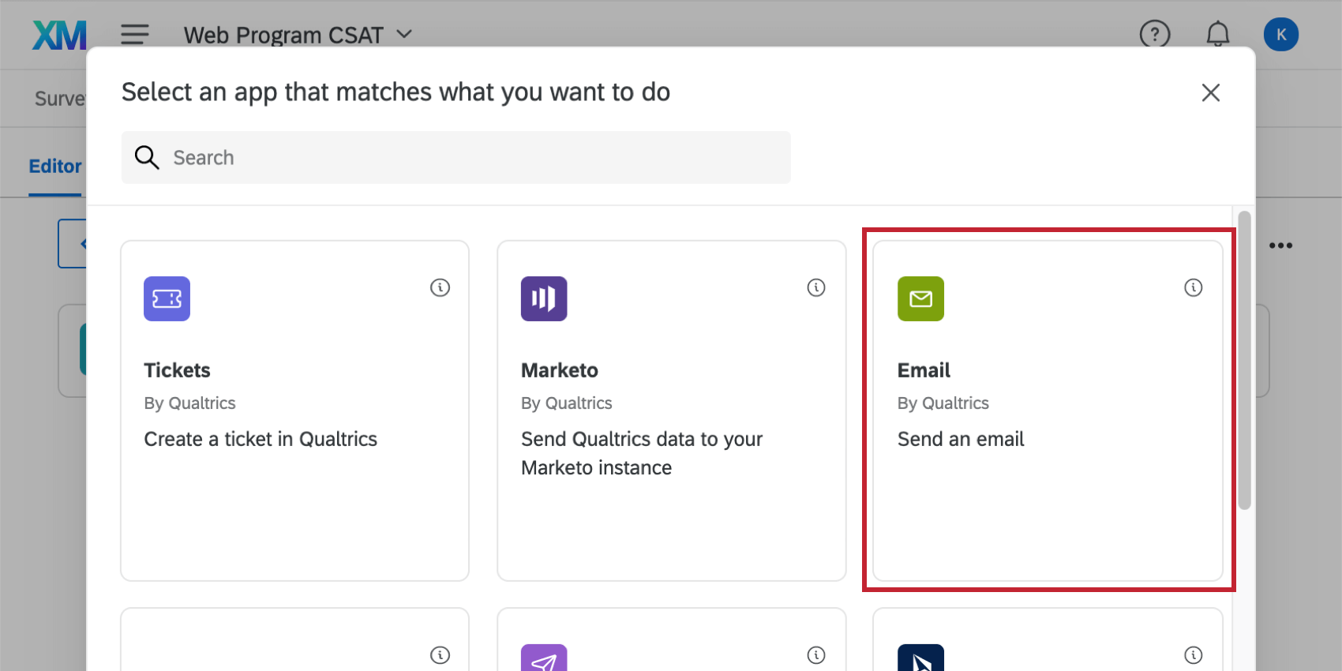Open the notifications bell
This screenshot has height=671, width=1342.
(1218, 35)
